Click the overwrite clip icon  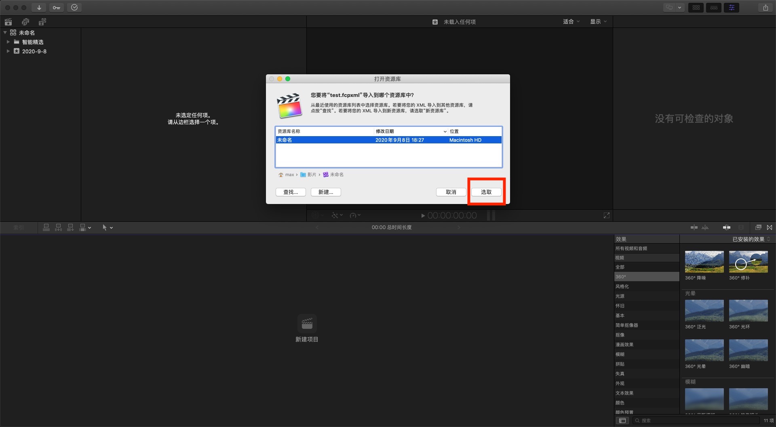tap(82, 227)
